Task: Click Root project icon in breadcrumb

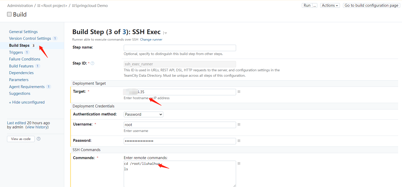Action: [x=39, y=6]
